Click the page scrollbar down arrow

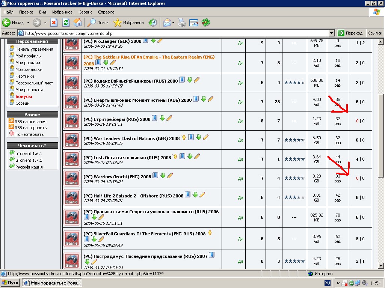point(380,265)
